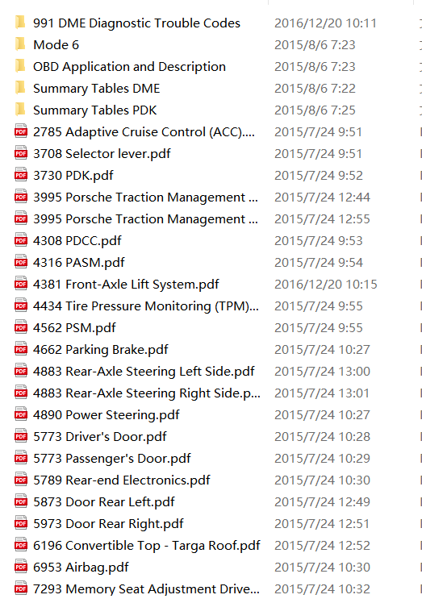Click PDF icon of 4883 Rear-Axle Steering Right Side

[21, 393]
